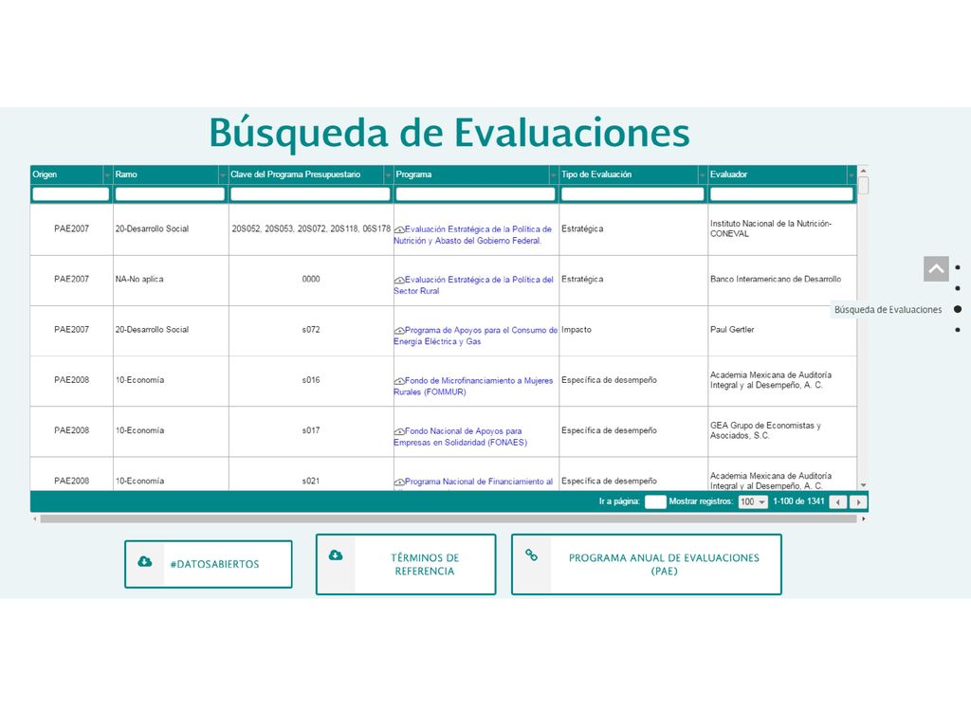Click the Tipo de Evaluación filter input
Image resolution: width=971 pixels, height=728 pixels.
[x=632, y=194]
